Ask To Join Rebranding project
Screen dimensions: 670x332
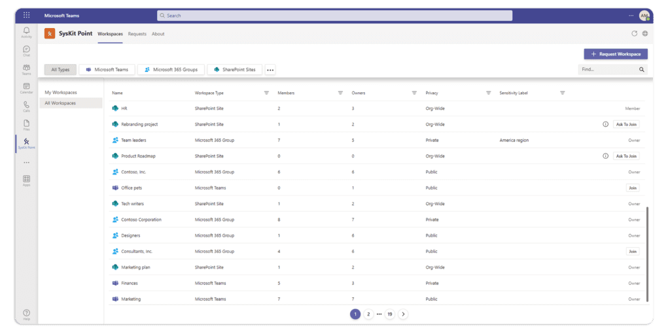626,124
